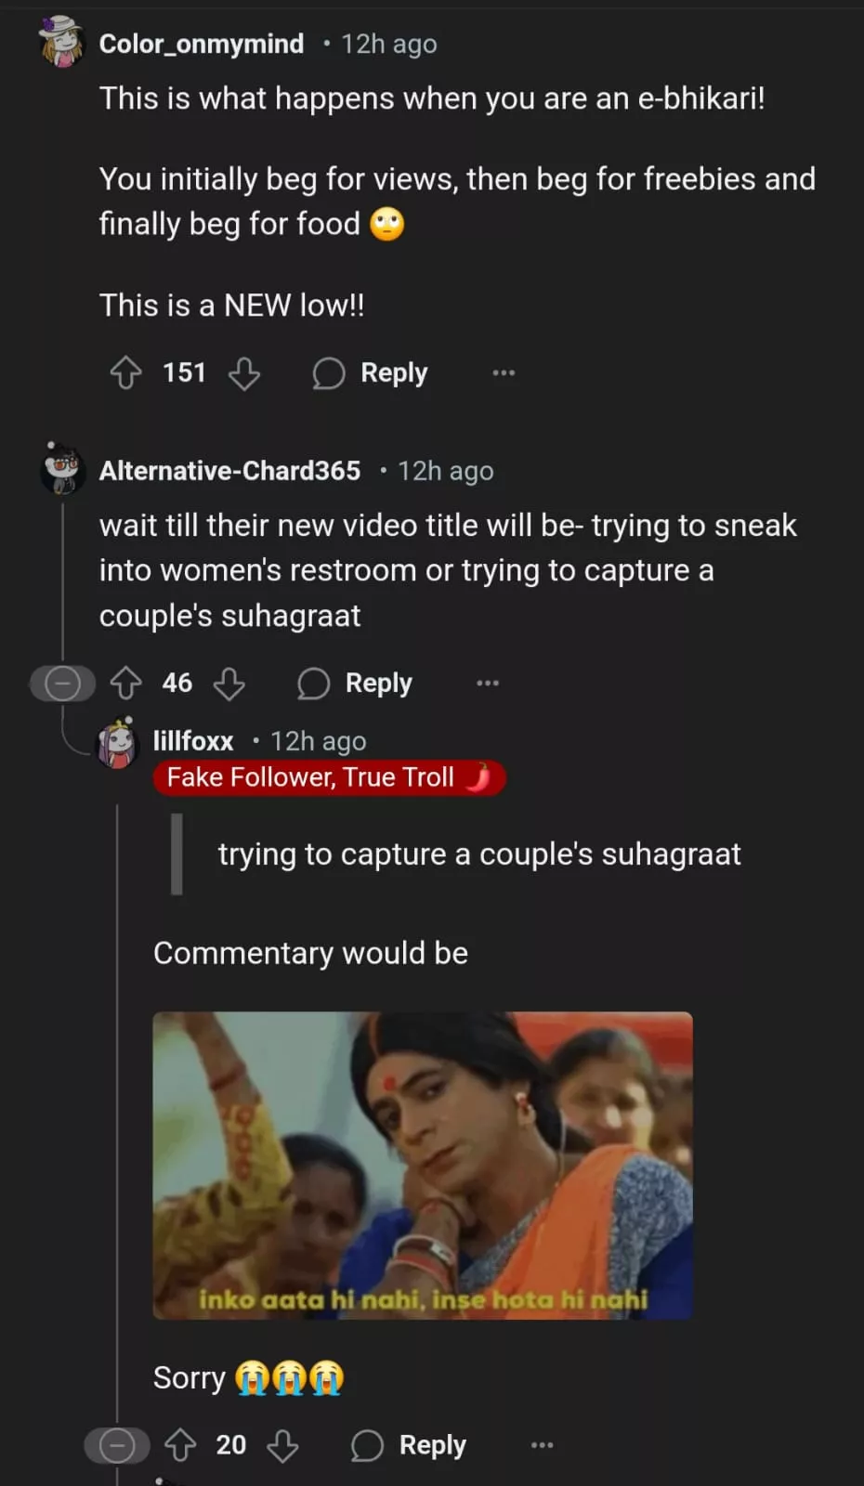Reply to lillfoxx's comment

click(409, 1445)
